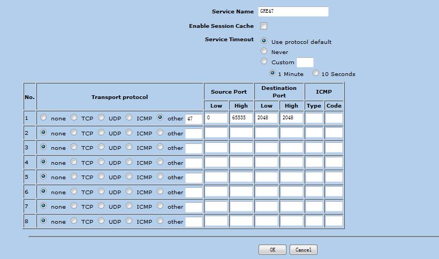This screenshot has width=439, height=259.
Task: Click row 1 Destination Port High field
Action: click(x=291, y=118)
